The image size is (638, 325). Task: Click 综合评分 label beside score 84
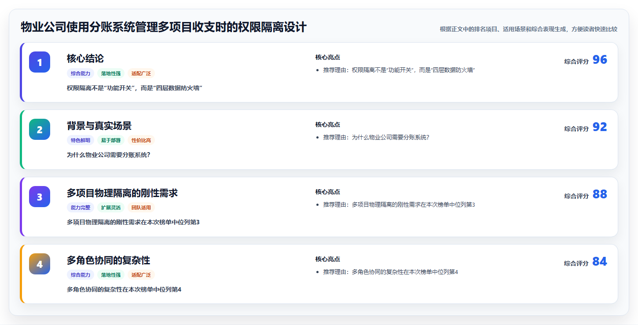576,264
